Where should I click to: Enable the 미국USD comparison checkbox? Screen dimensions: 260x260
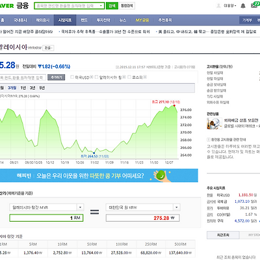tap(72, 77)
